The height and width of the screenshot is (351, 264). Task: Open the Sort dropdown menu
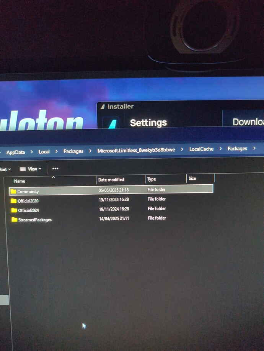(5, 169)
